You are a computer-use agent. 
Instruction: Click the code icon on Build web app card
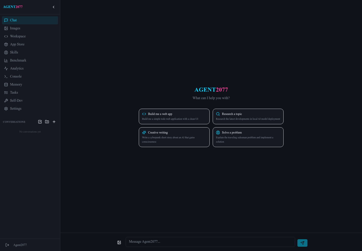coord(144,114)
